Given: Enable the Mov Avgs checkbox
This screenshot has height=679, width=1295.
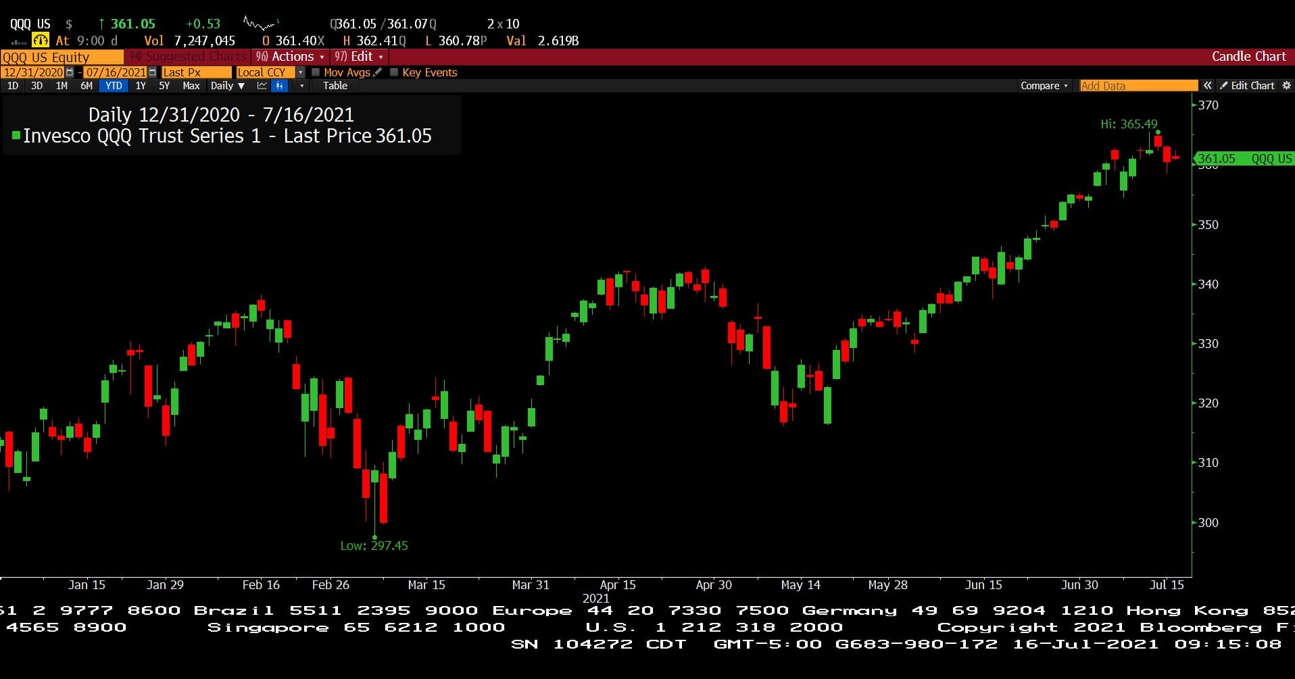Looking at the screenshot, I should point(315,72).
